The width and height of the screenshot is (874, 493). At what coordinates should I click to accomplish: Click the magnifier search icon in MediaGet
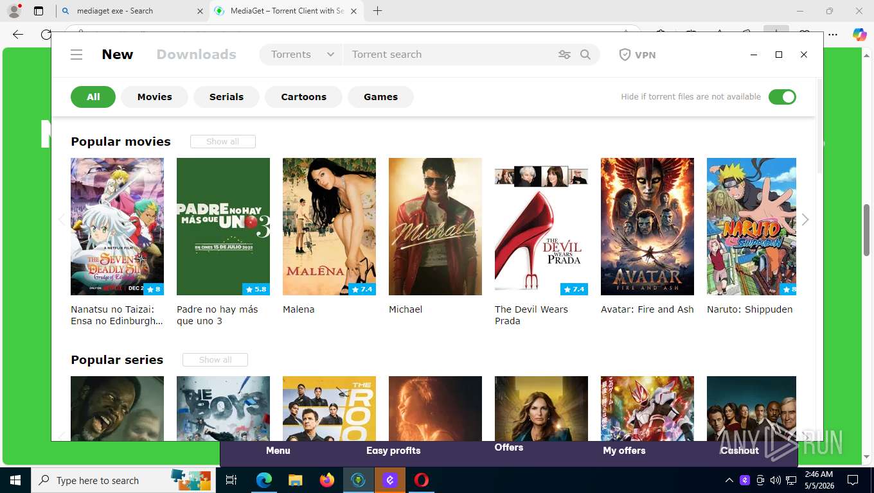tap(585, 55)
